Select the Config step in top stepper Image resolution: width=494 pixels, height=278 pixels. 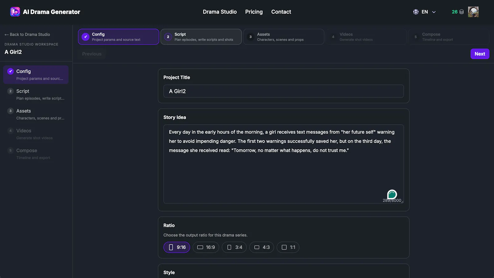coord(119,37)
